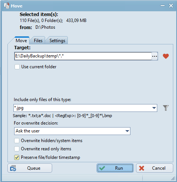The image size is (177, 182).
Task: Click the Move dialog title bar icon
Action: [6, 6]
